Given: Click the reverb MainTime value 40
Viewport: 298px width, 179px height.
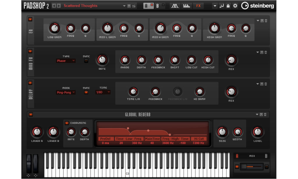Looking at the screenshot, I should (152, 143).
